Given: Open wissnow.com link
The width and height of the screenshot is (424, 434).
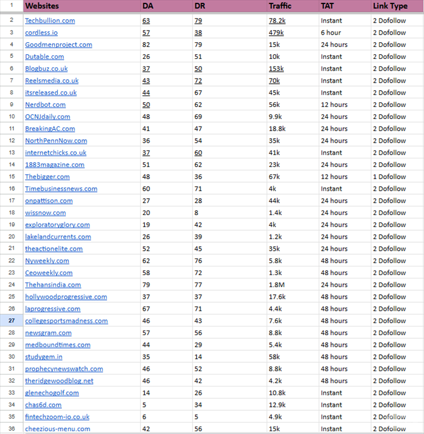Looking at the screenshot, I should [x=46, y=213].
